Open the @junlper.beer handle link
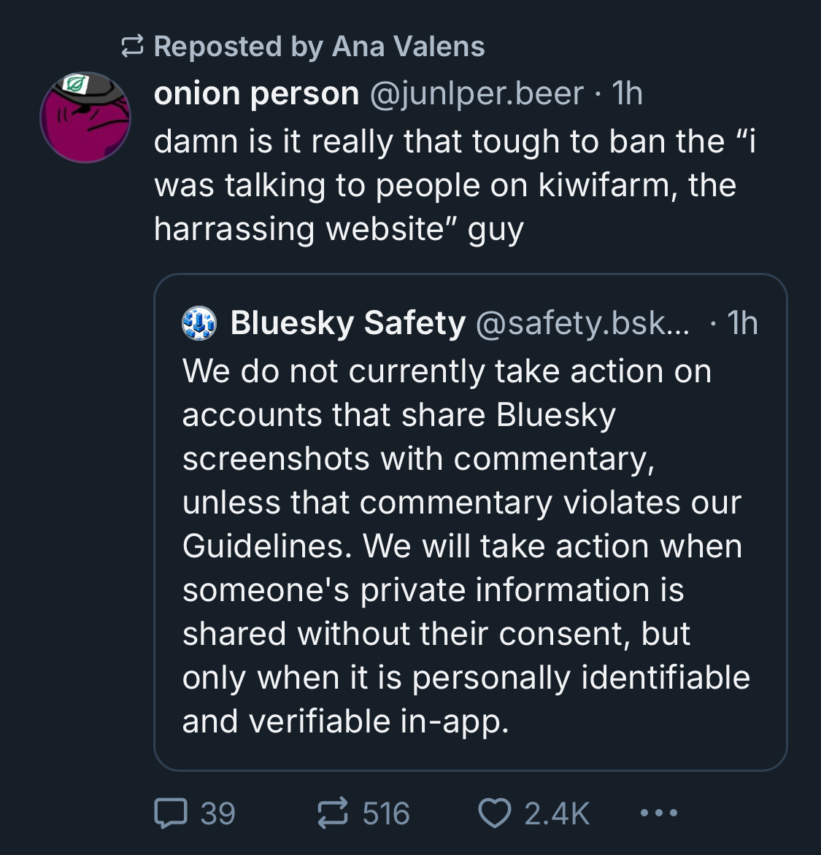This screenshot has width=821, height=855. click(477, 93)
